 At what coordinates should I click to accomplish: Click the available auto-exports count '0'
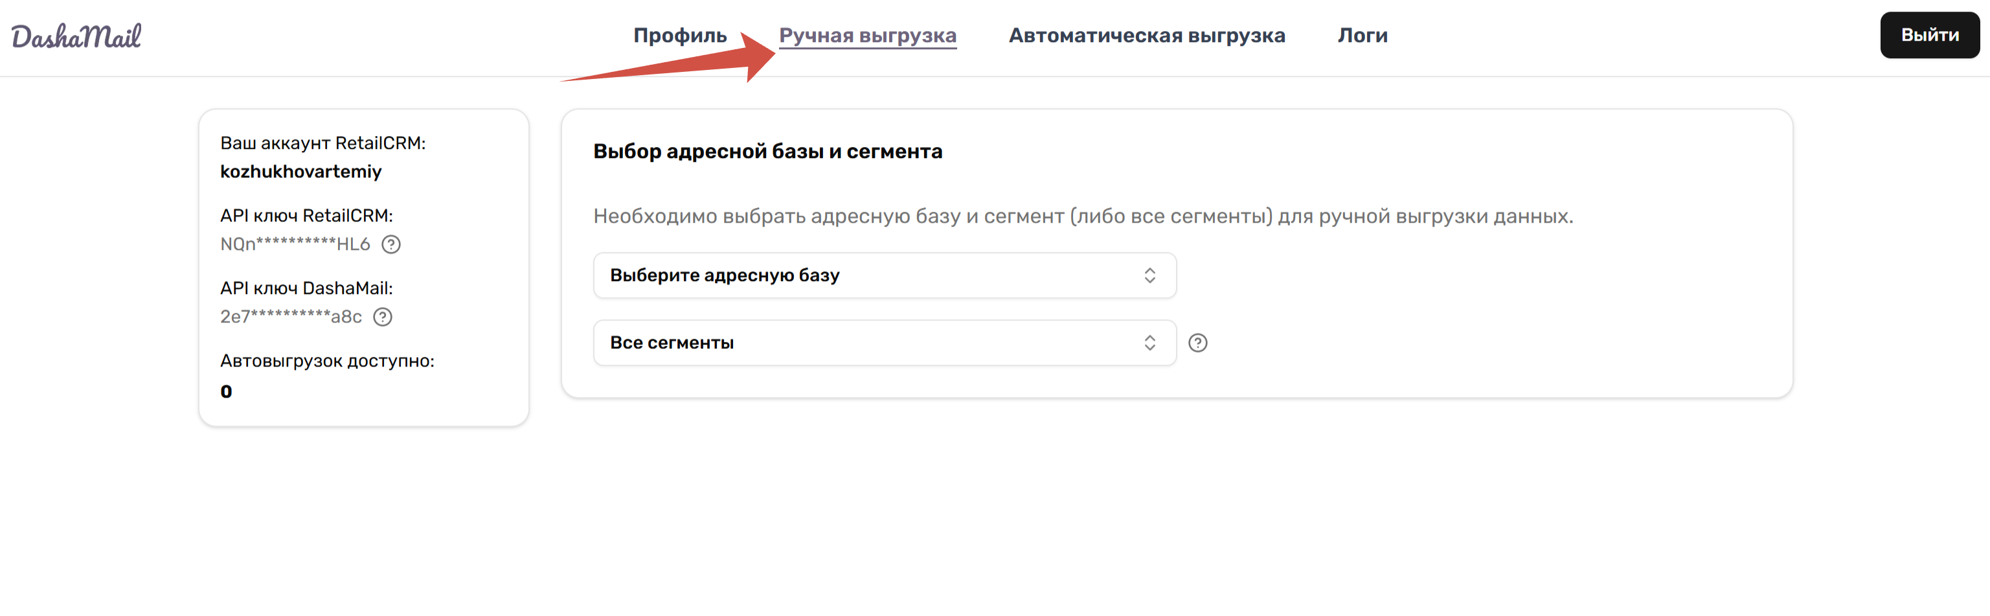pyautogui.click(x=225, y=391)
